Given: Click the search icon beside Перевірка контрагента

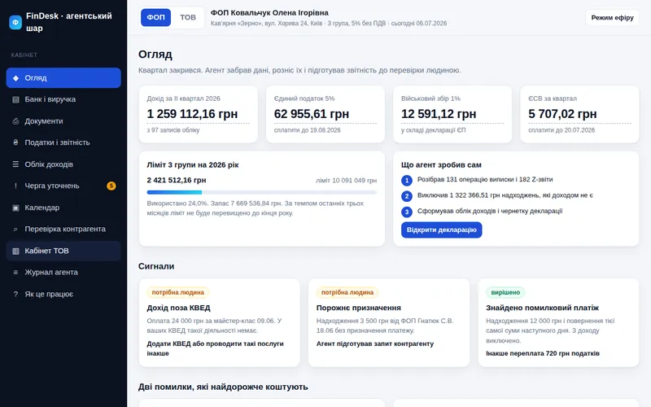Looking at the screenshot, I should click(15, 230).
